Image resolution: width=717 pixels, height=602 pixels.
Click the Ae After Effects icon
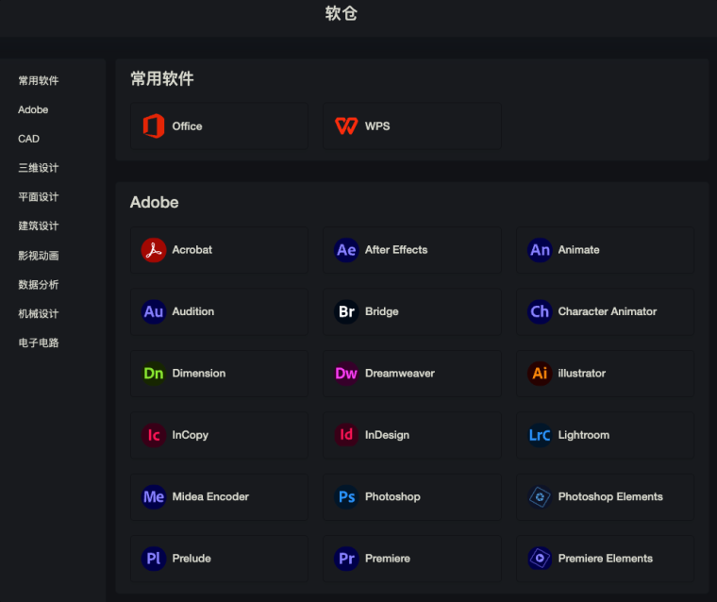point(346,250)
